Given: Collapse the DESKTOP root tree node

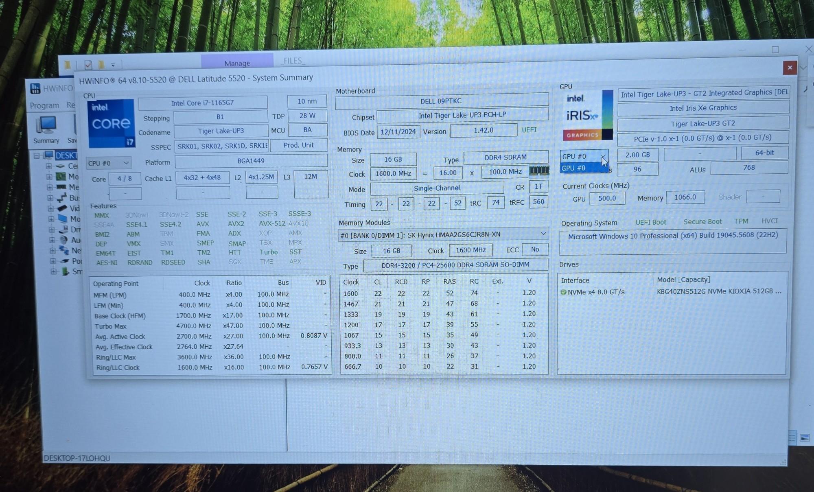Looking at the screenshot, I should pyautogui.click(x=37, y=155).
